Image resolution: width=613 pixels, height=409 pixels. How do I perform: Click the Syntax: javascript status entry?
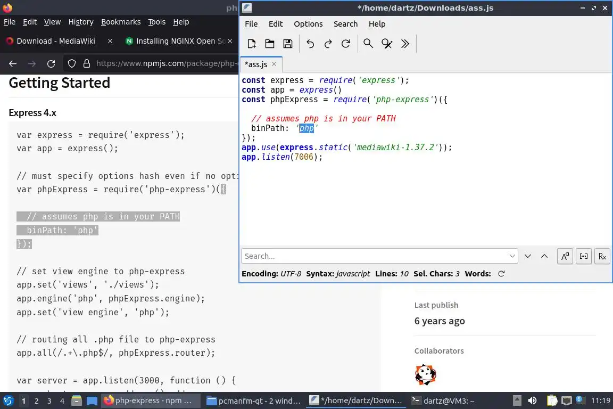[x=338, y=274]
